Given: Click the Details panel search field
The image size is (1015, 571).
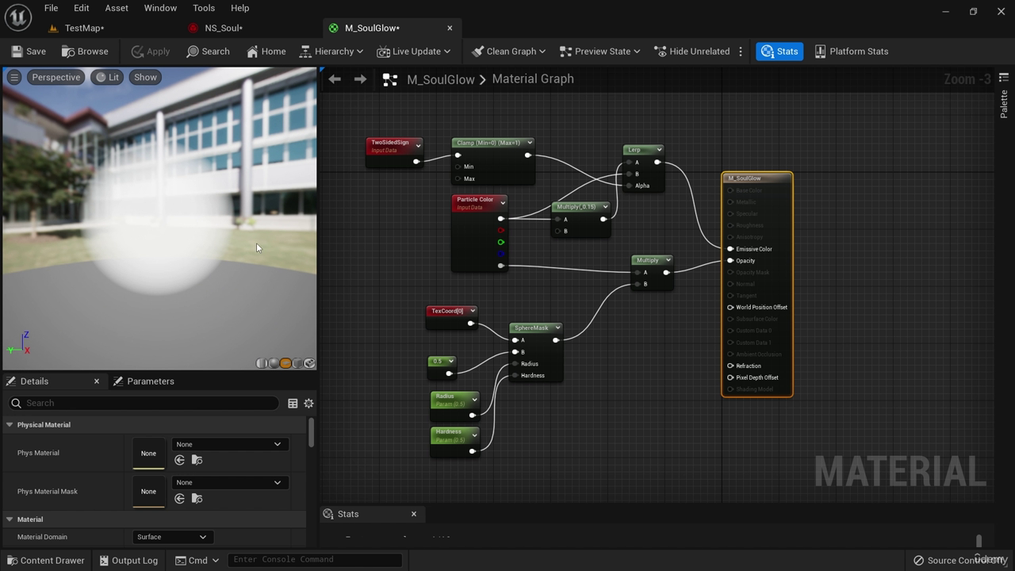Looking at the screenshot, I should coord(147,403).
